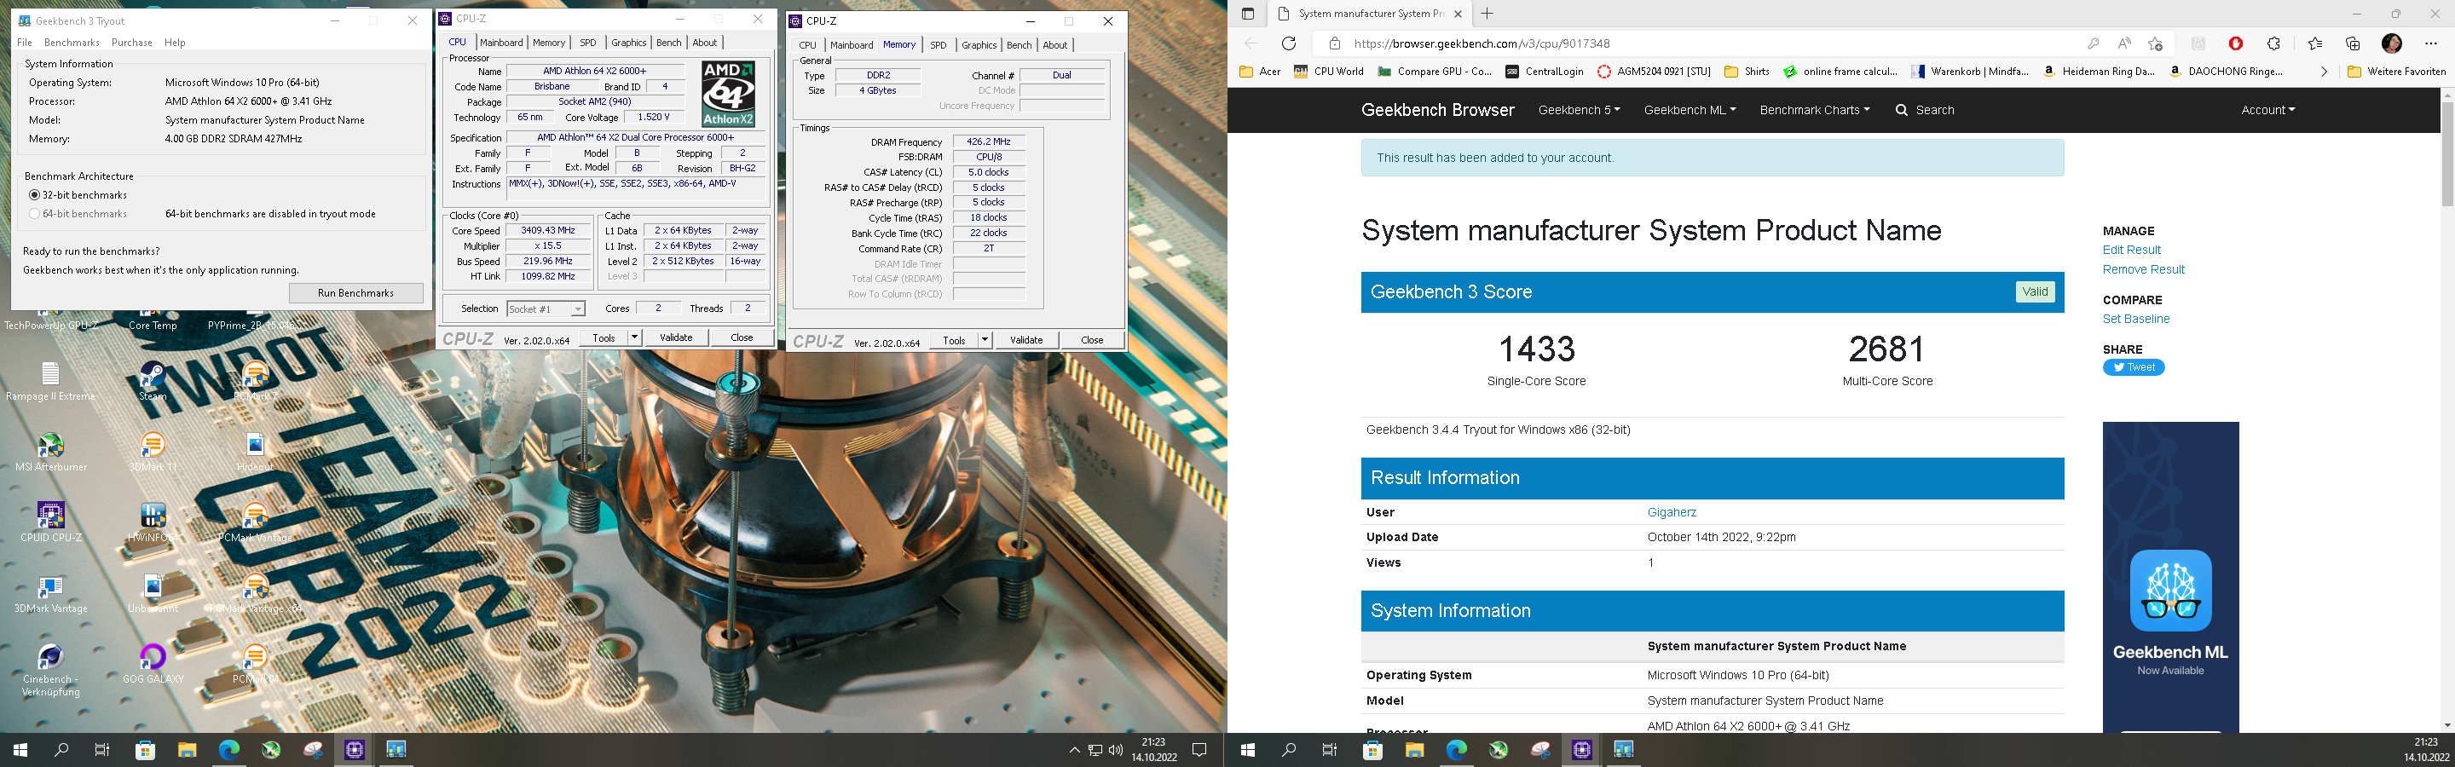Select 32-bit benchmarks radio button

tap(34, 194)
